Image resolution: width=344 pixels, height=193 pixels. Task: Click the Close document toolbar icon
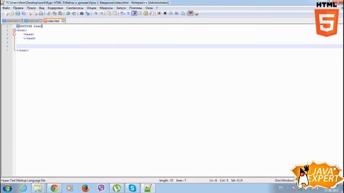(30, 13)
